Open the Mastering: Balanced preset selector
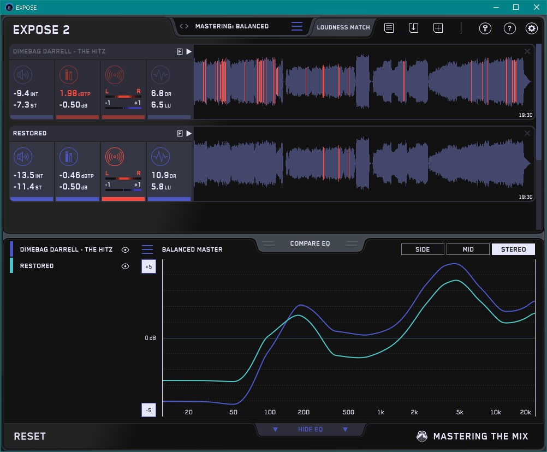 click(231, 26)
